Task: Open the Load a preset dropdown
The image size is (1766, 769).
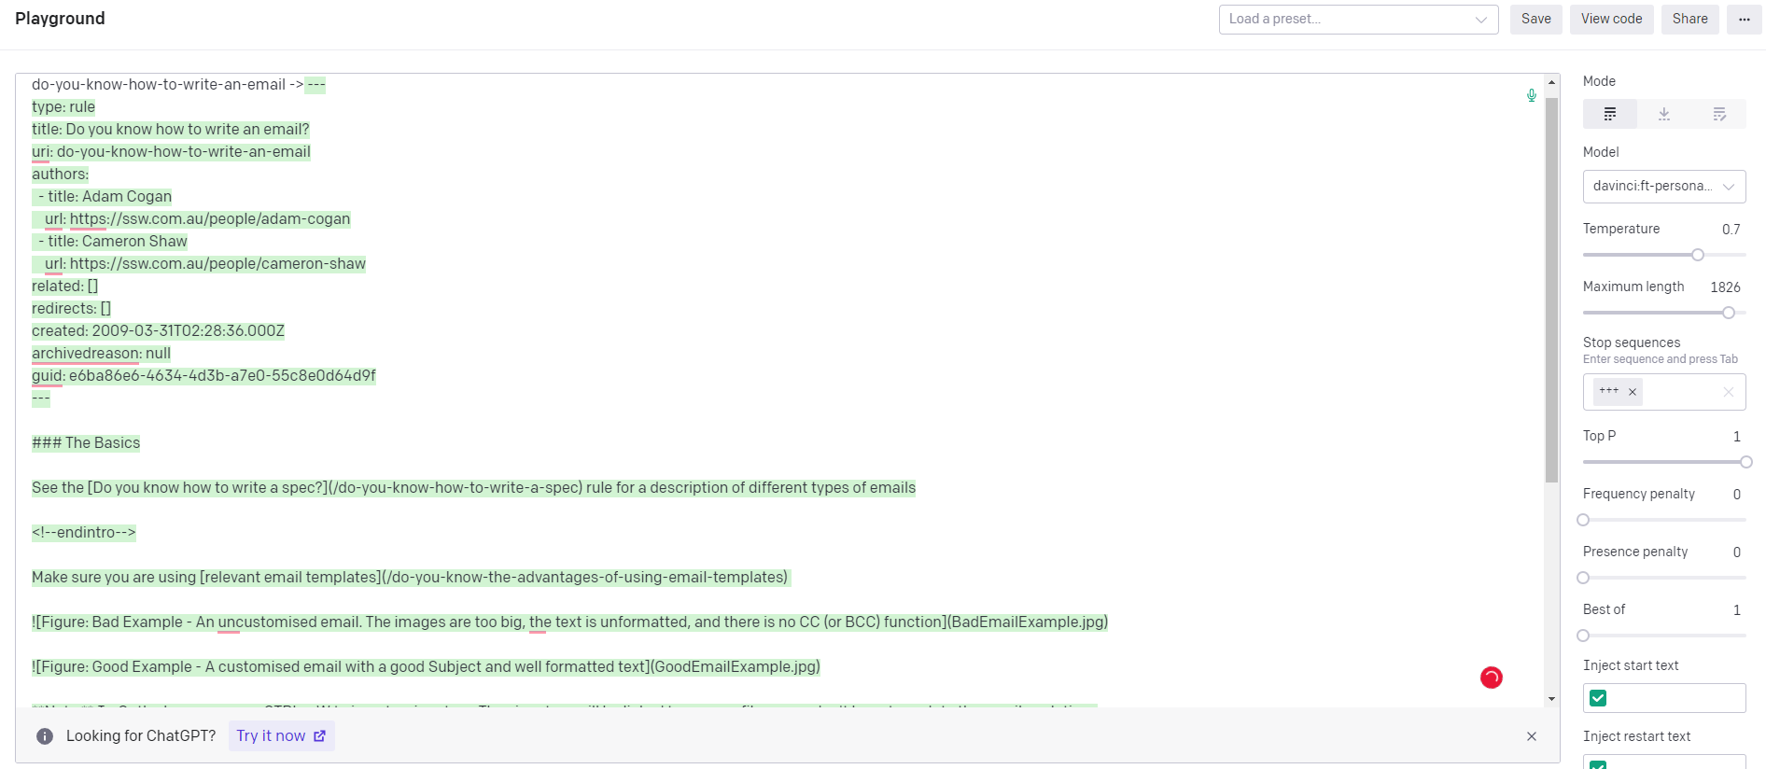Action: 1358,20
